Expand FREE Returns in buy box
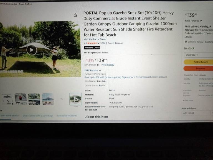This screenshot has width=213, height=160. 193,21
